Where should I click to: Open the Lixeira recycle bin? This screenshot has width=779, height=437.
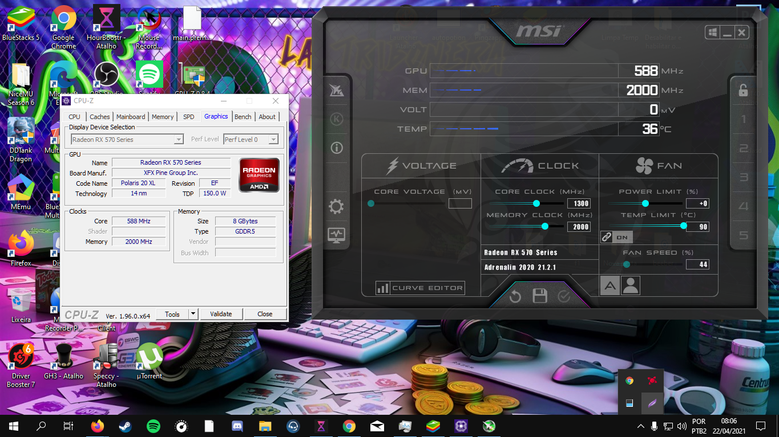coord(21,305)
